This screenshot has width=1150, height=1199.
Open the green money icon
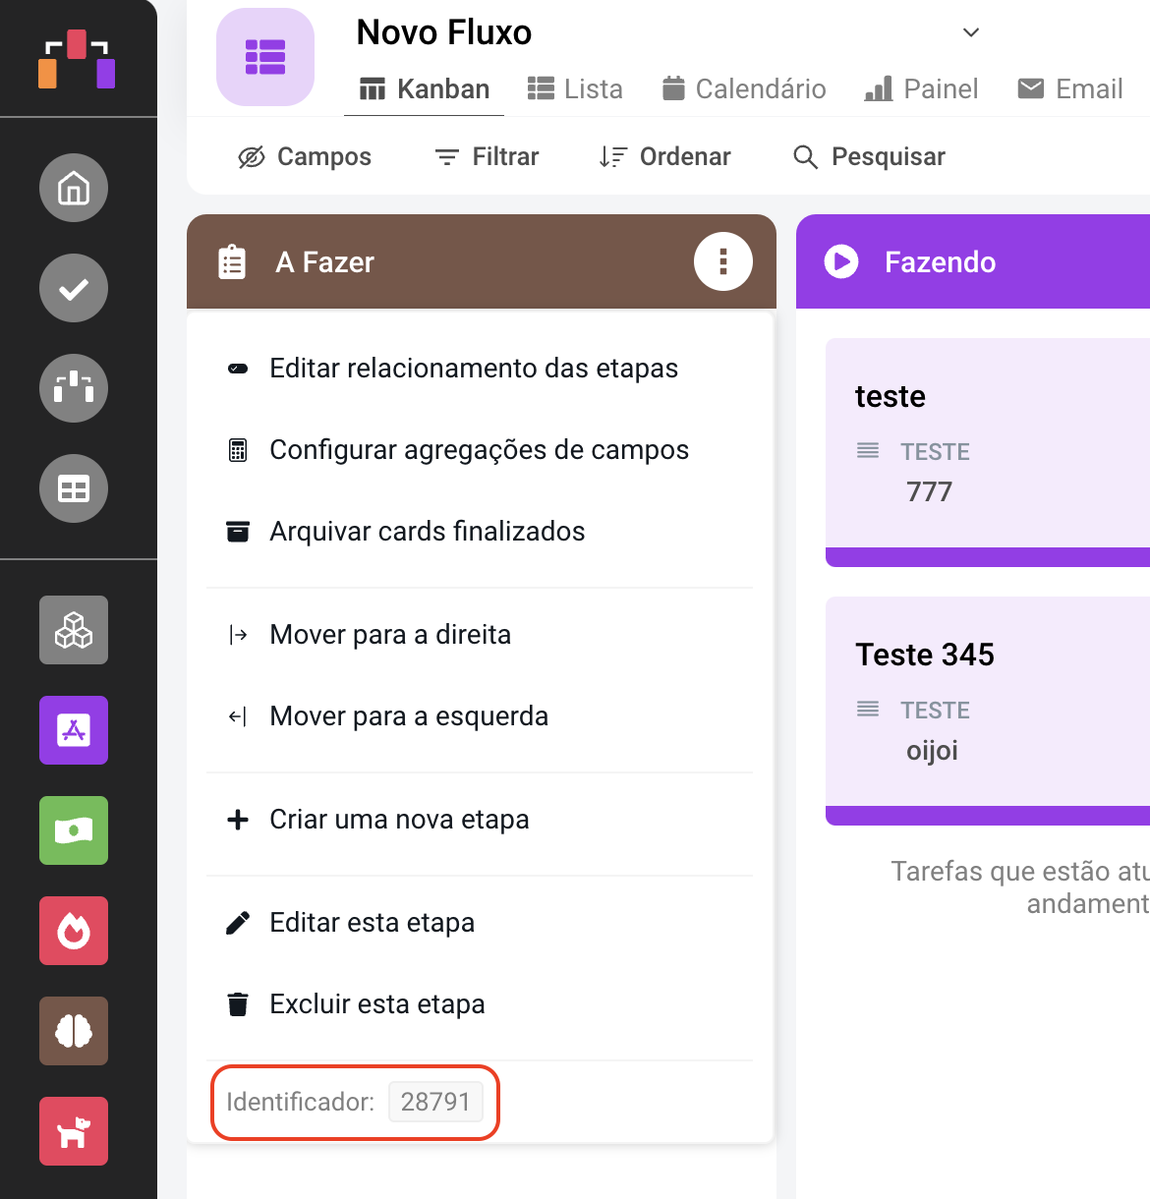74,830
